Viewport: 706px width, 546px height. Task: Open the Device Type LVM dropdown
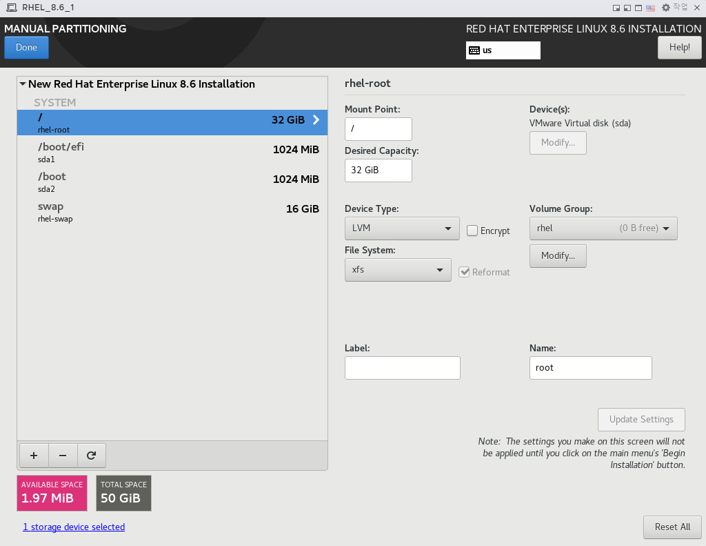[402, 228]
